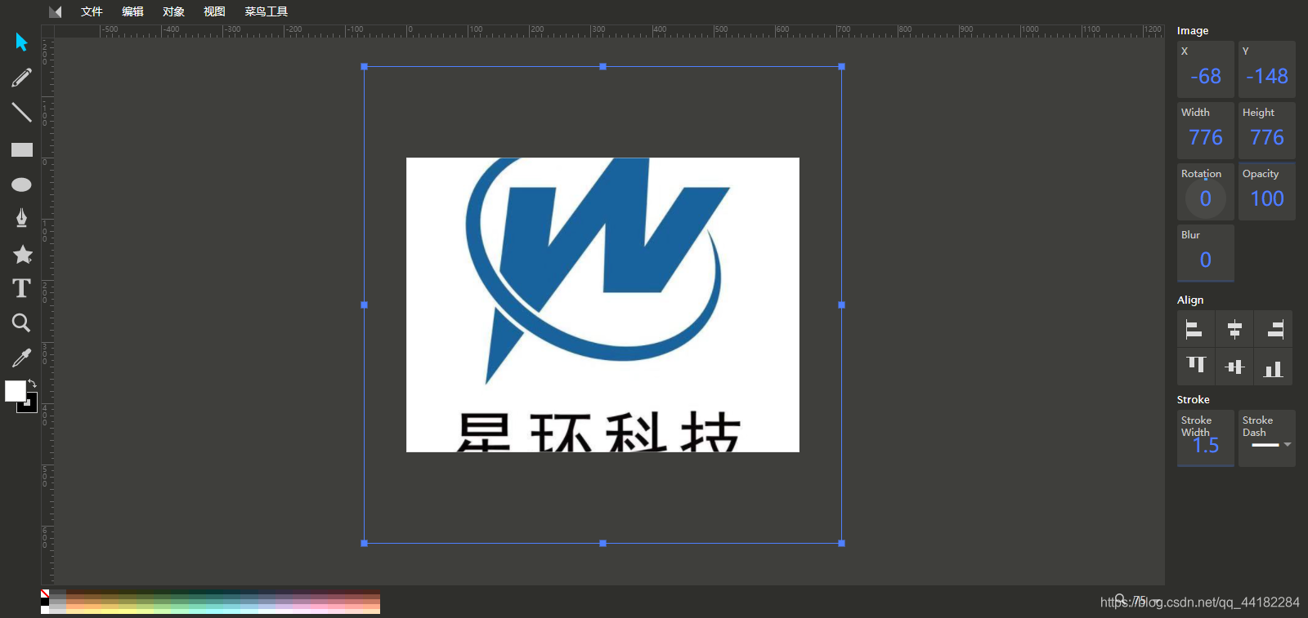Open the 菜鸟工具 menu

266,11
